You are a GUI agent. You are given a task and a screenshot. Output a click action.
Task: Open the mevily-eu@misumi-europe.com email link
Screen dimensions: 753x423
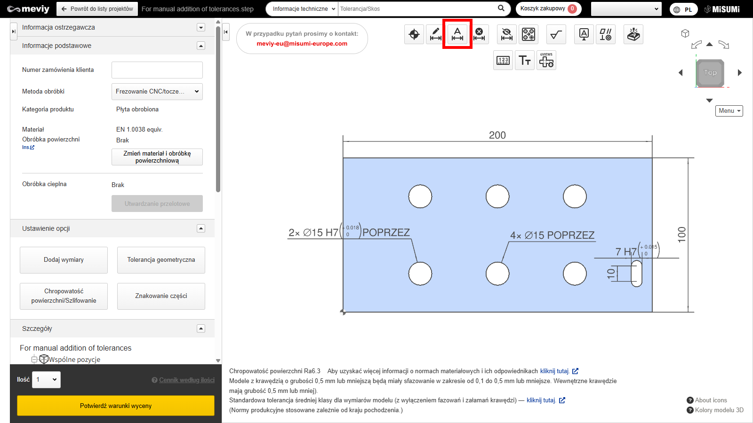click(302, 44)
